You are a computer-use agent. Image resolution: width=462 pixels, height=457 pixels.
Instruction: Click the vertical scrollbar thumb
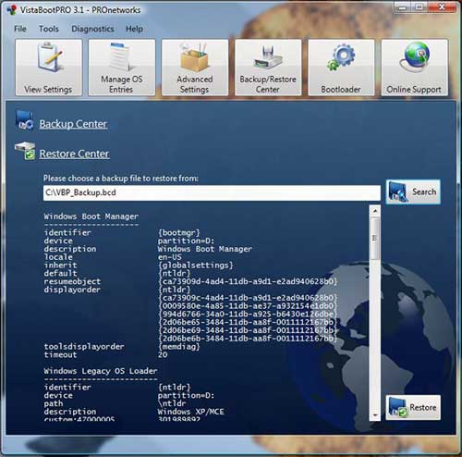click(x=375, y=238)
